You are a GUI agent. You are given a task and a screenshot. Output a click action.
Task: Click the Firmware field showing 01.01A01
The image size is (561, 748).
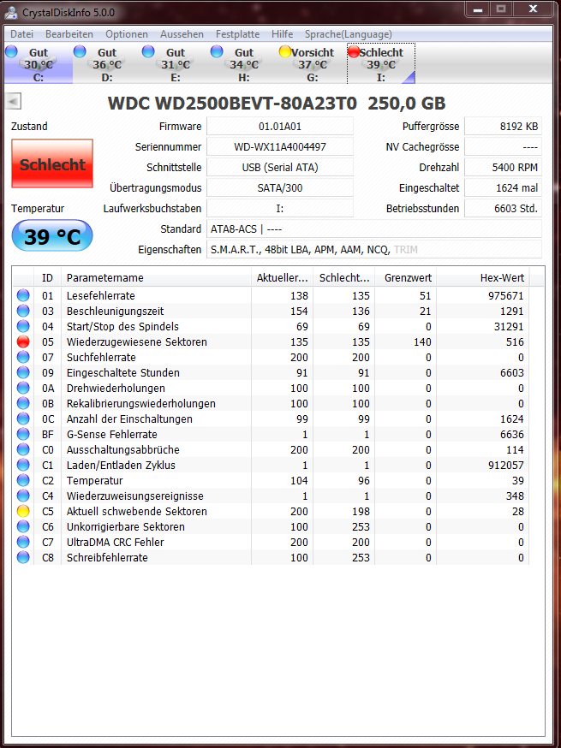pyautogui.click(x=280, y=127)
